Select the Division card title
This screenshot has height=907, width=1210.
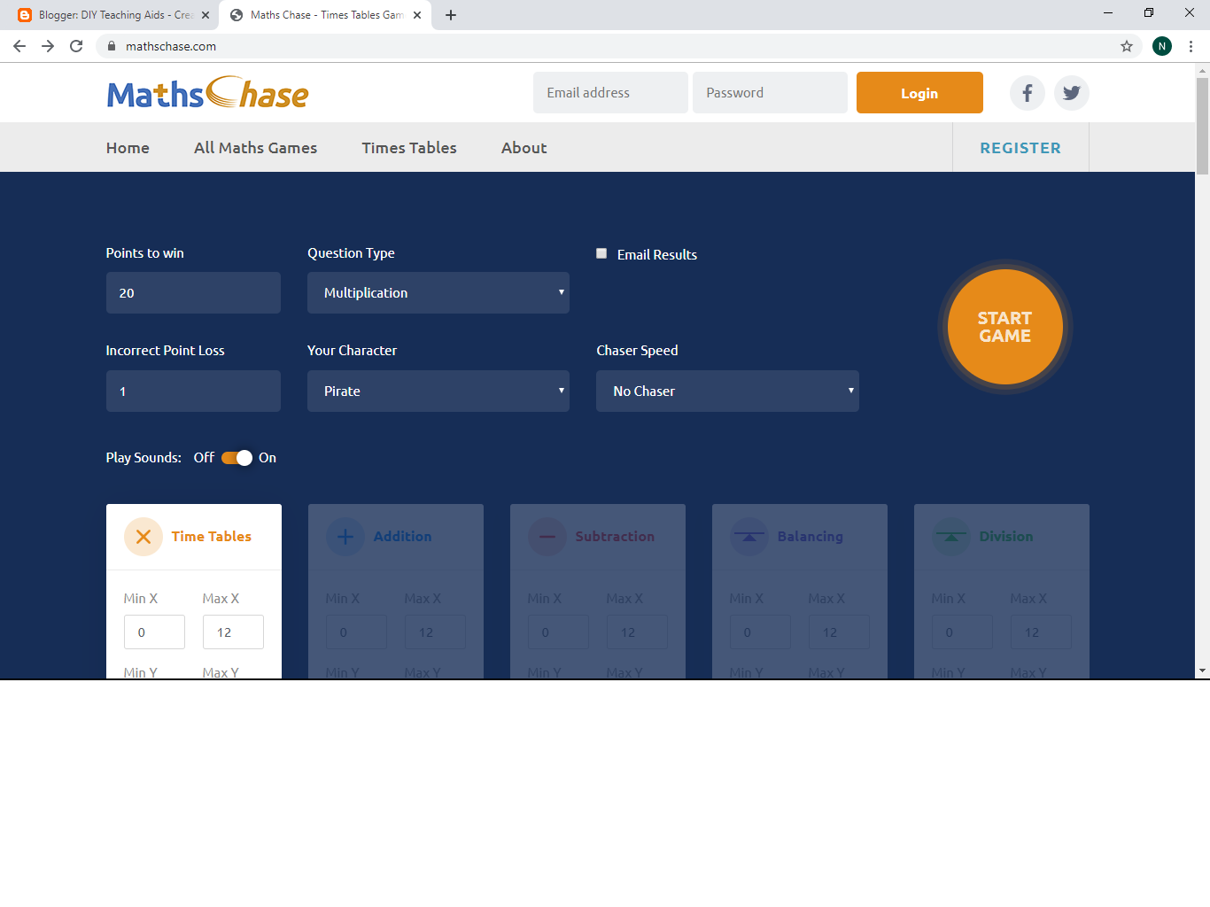click(1006, 537)
